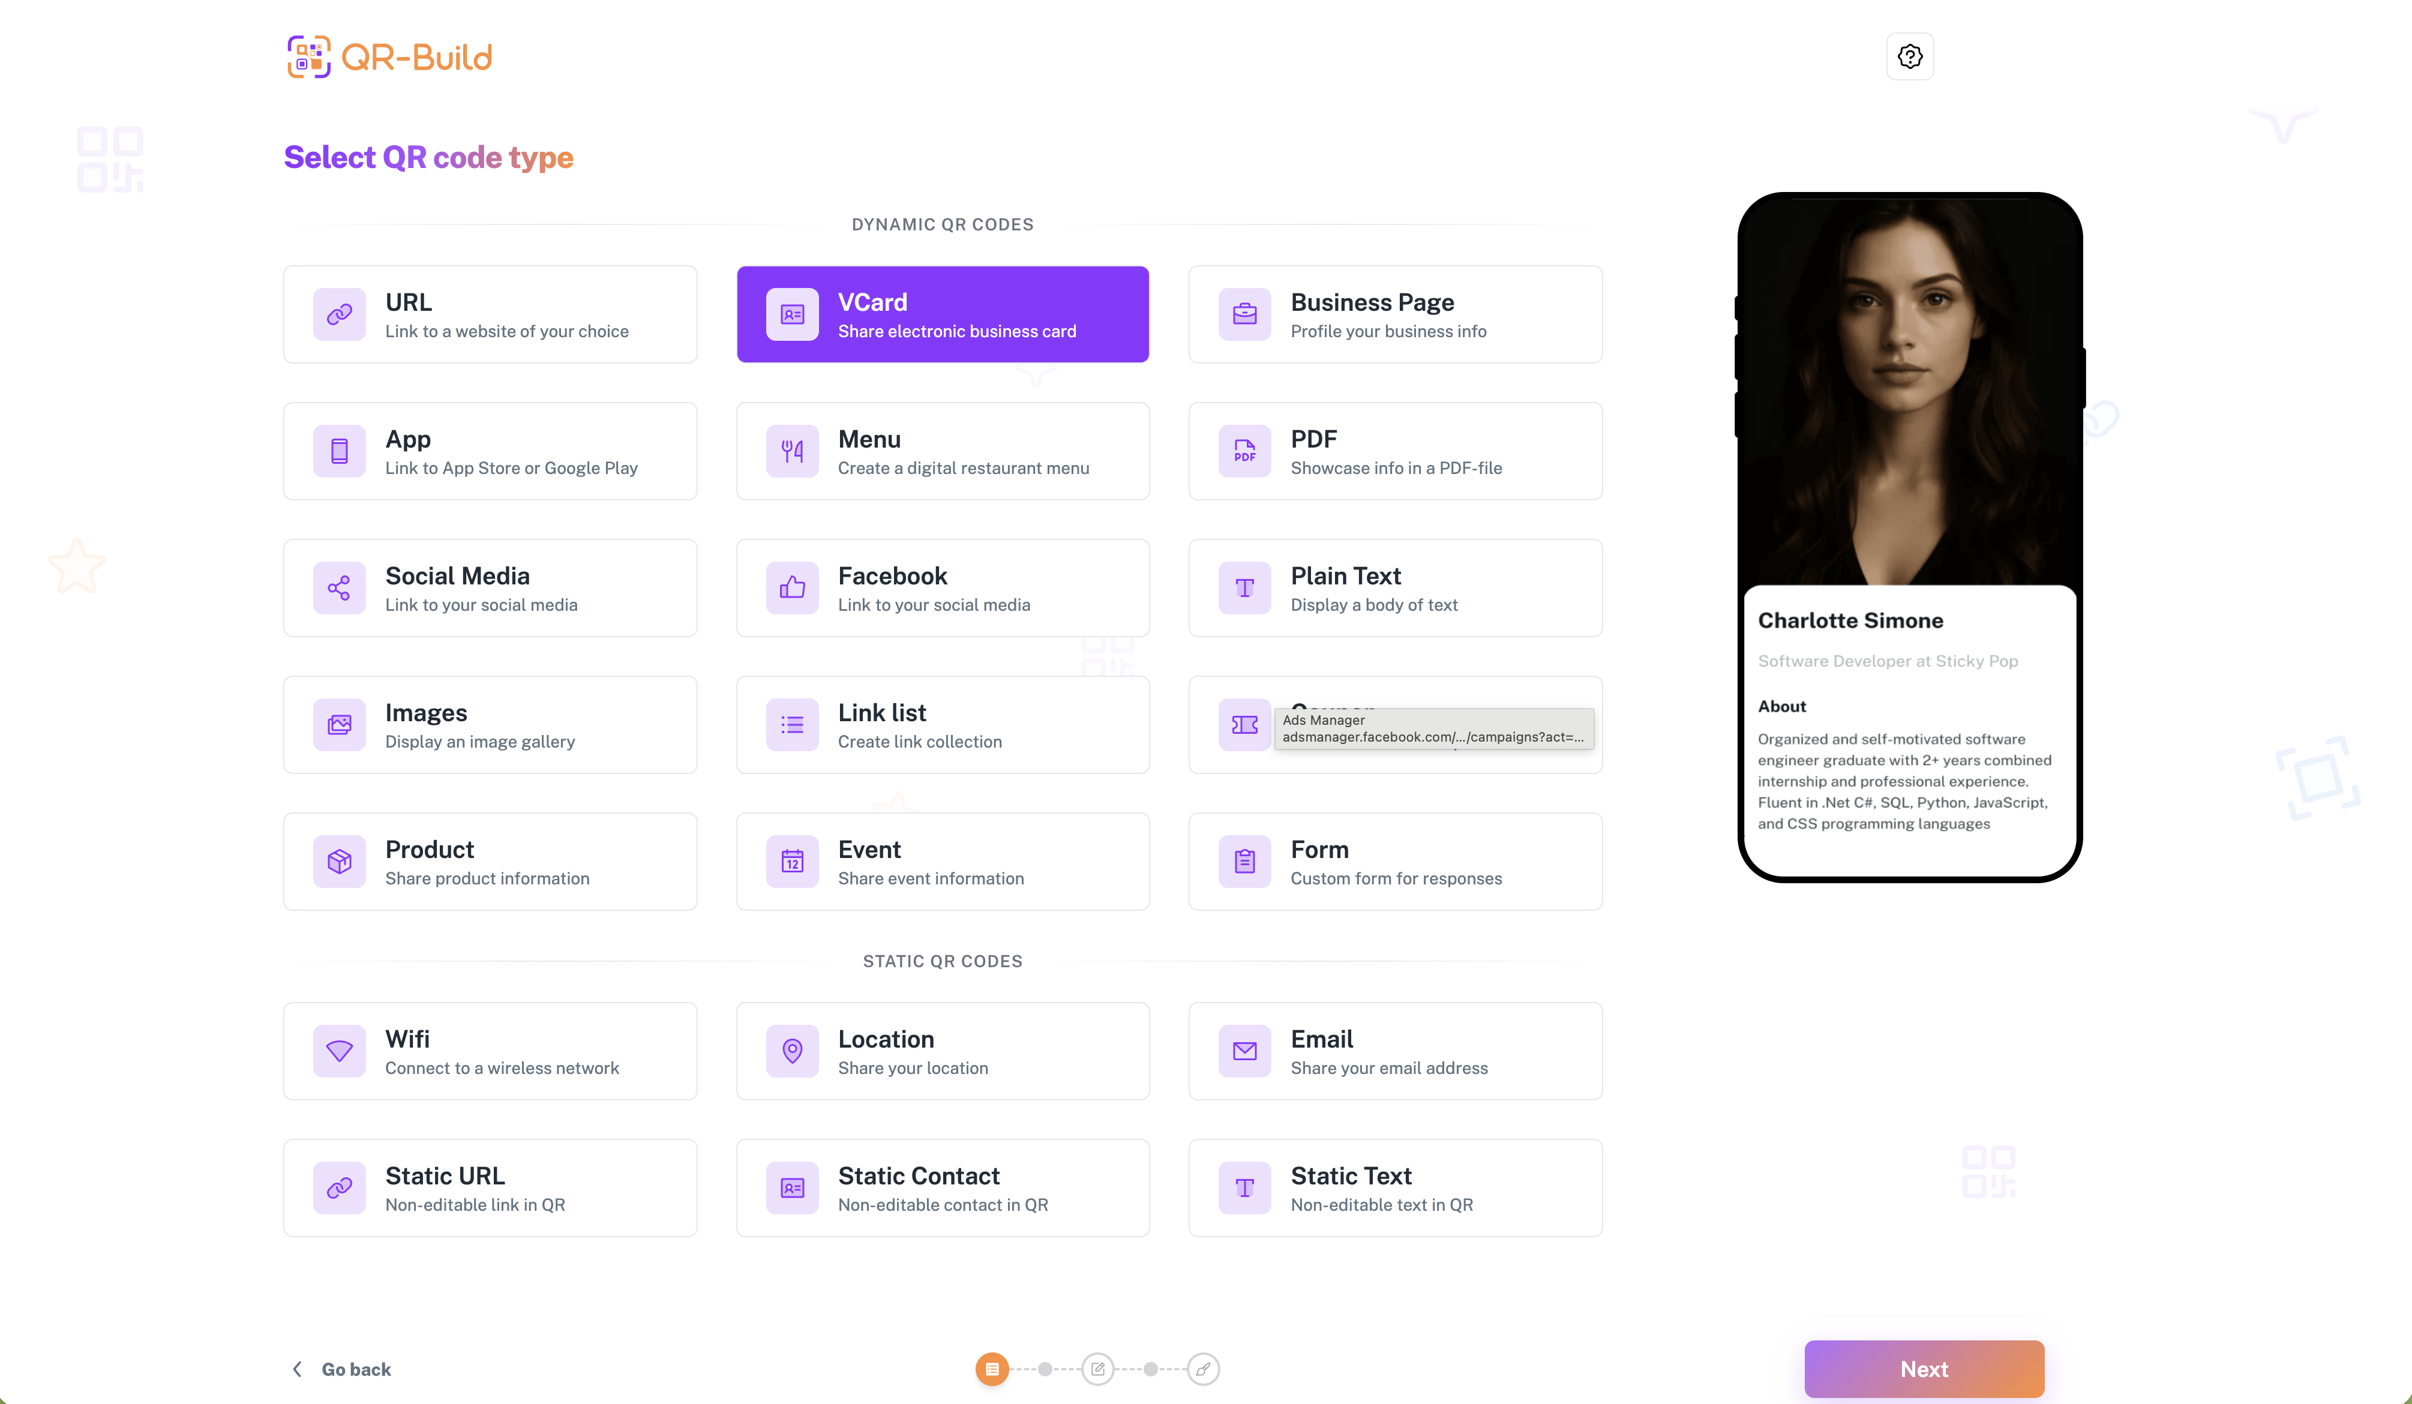Viewport: 2412px width, 1404px height.
Task: Click the first step in the progress stepper
Action: [992, 1369]
